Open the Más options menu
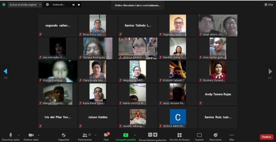Screen dimensions: 276x142 tap(232, 135)
